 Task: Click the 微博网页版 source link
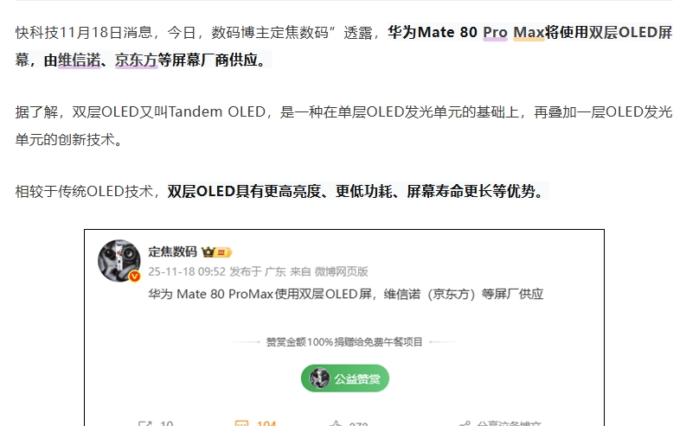click(341, 272)
